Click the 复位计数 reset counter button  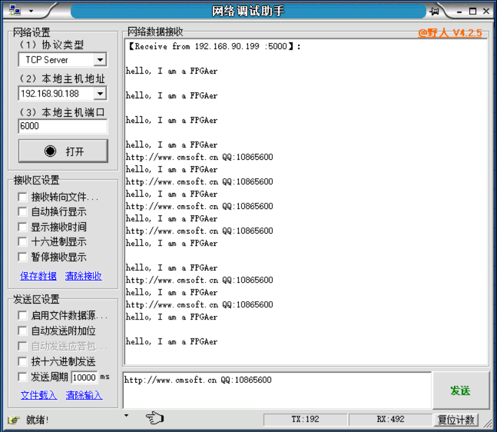456,419
